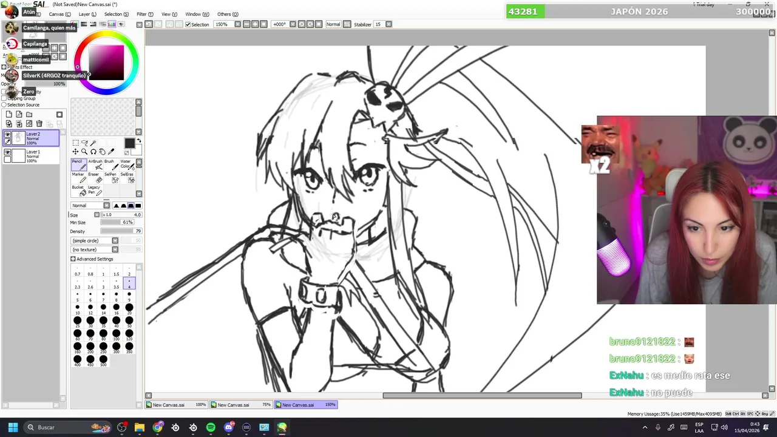Click the foreground black color swatch

[130, 143]
